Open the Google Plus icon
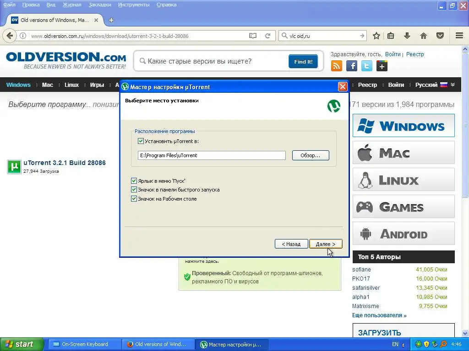Image resolution: width=469 pixels, height=351 pixels. pyautogui.click(x=382, y=66)
